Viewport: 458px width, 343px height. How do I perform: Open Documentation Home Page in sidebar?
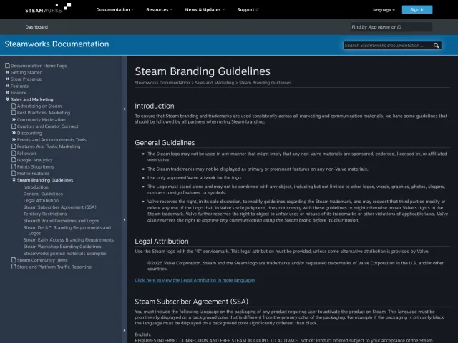click(39, 66)
